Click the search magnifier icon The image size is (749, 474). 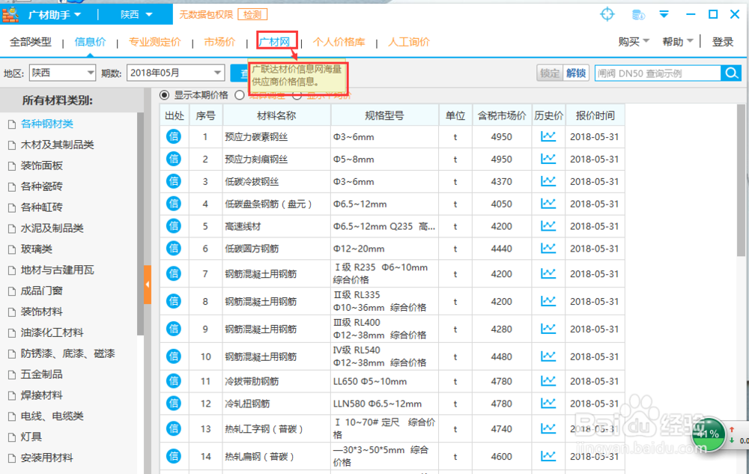[x=732, y=73]
